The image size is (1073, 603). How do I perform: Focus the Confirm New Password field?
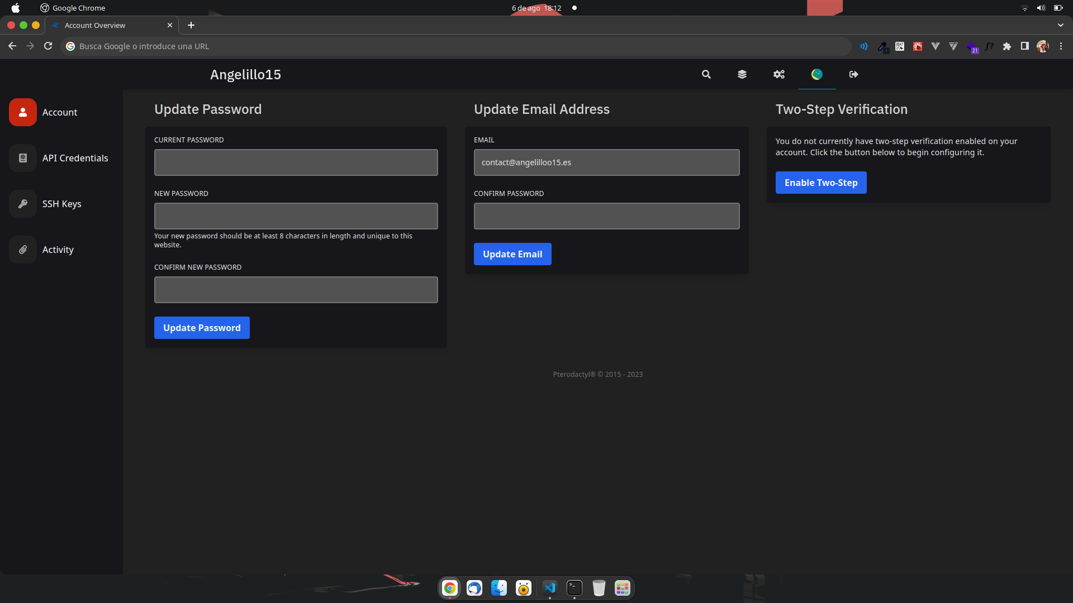[296, 290]
